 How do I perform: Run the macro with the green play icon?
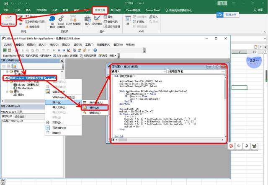[x=54, y=50]
